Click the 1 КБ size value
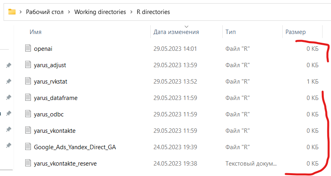The width and height of the screenshot is (331, 176). (313, 82)
